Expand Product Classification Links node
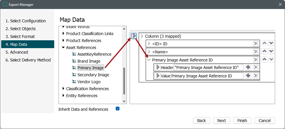 point(63,34)
